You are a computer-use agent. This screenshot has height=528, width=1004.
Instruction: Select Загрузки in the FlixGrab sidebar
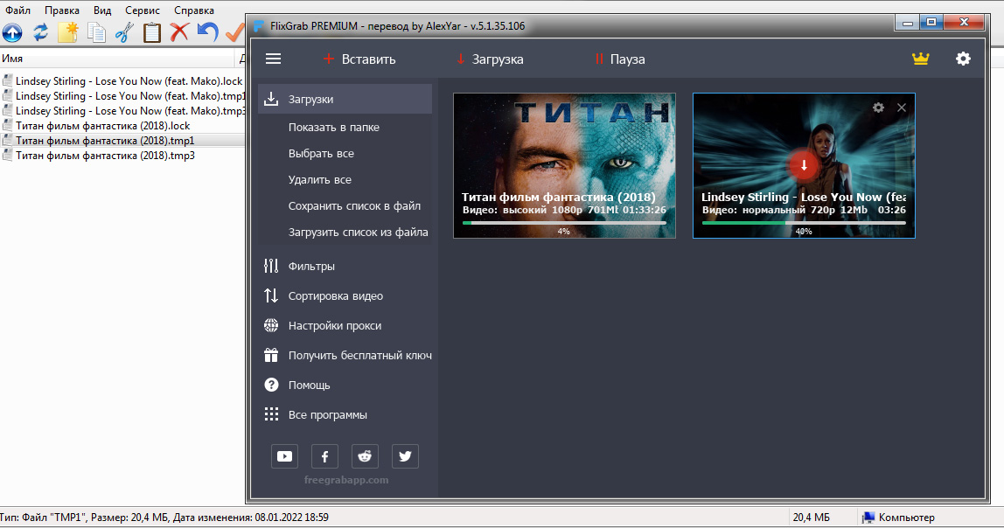tap(345, 99)
